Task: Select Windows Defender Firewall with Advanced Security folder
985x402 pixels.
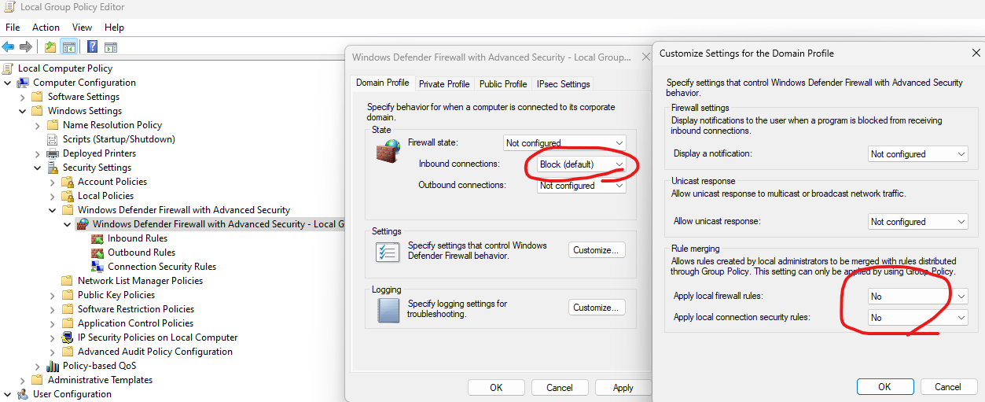Action: [184, 210]
